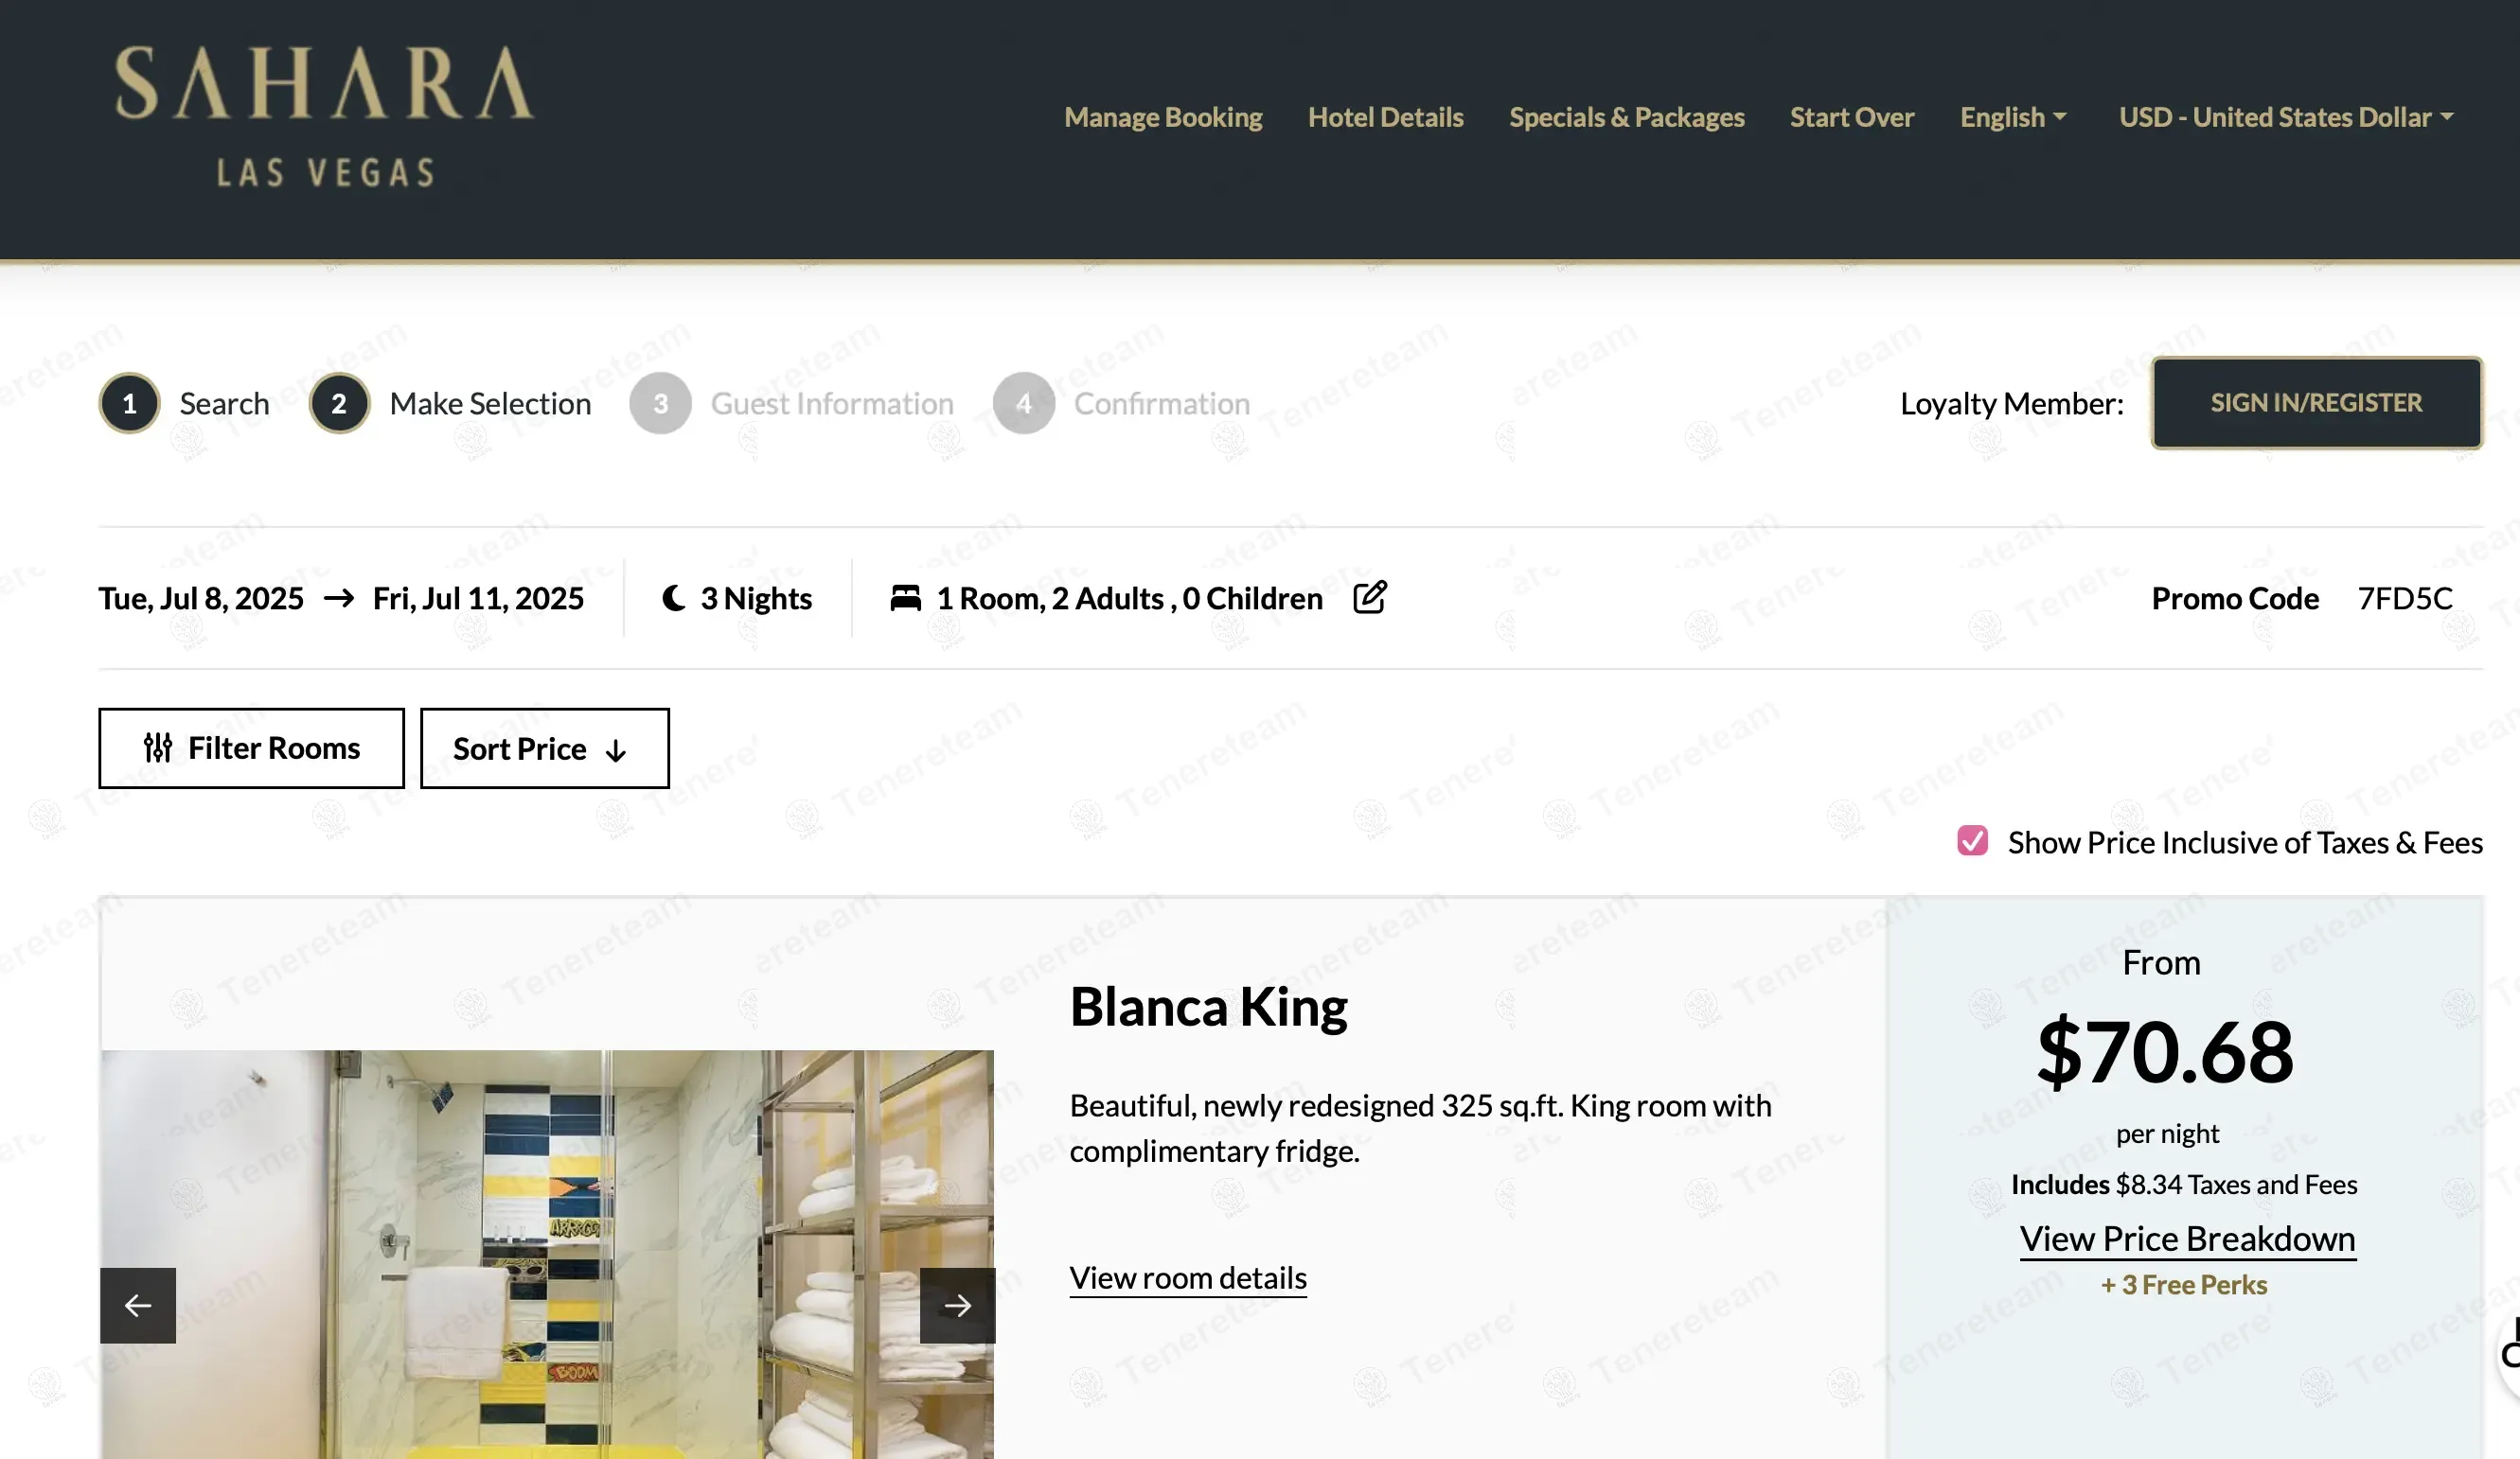Image resolution: width=2520 pixels, height=1459 pixels.
Task: Click the Sahara Las Vegas logo
Action: [324, 116]
